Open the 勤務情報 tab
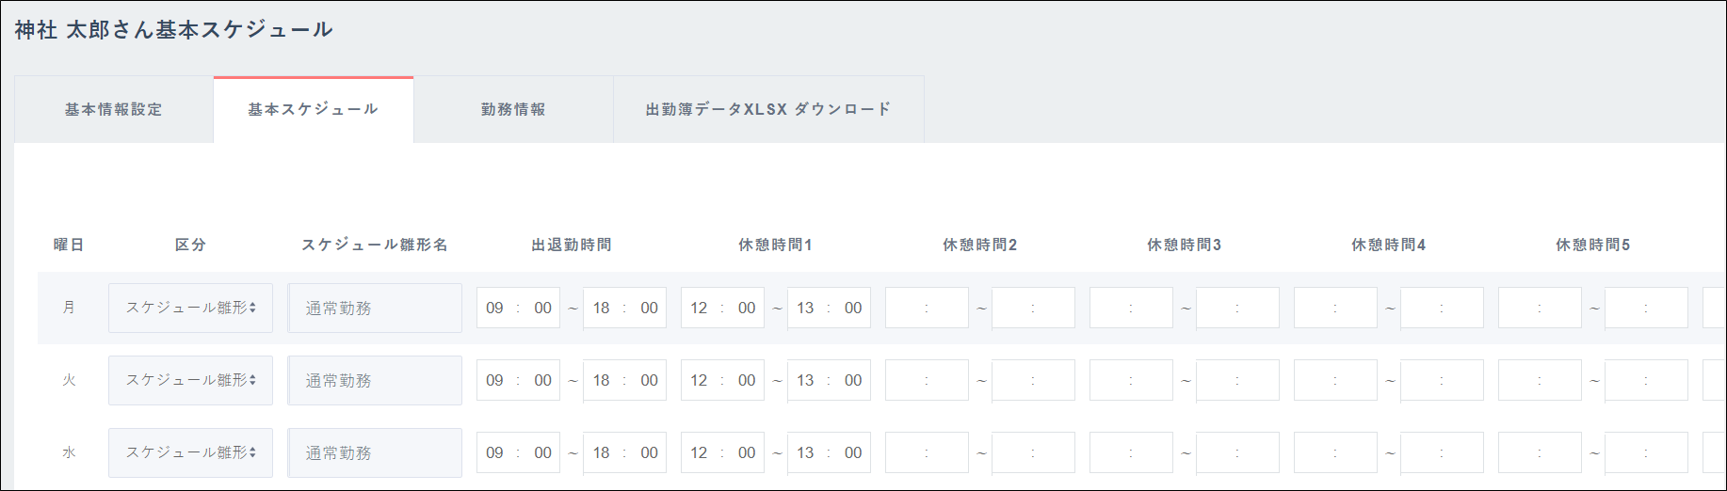Screen dimensions: 1727x491 (x=513, y=110)
